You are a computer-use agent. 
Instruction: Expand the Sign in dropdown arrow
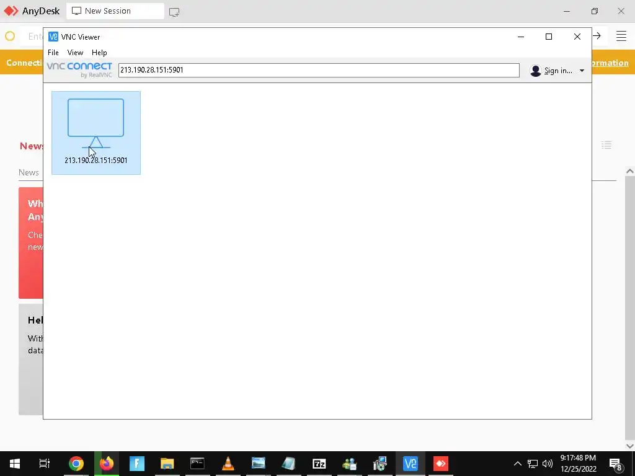click(582, 71)
